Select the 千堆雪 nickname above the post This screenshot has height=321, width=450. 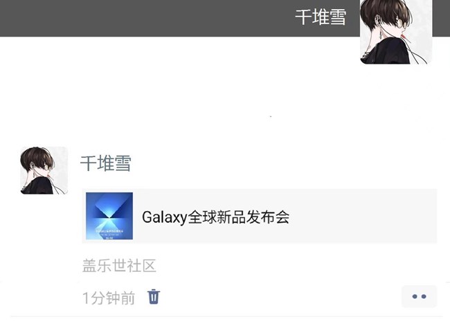106,163
